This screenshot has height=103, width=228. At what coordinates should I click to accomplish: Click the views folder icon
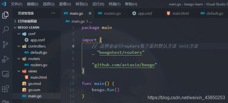24,71
